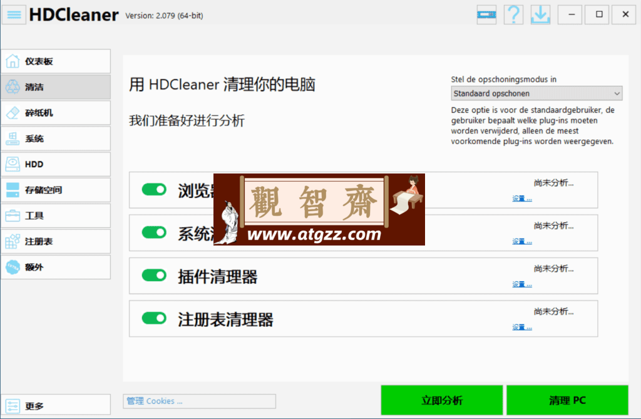Click the computer icon for 系统
Image resolution: width=641 pixels, height=419 pixels.
[13, 138]
